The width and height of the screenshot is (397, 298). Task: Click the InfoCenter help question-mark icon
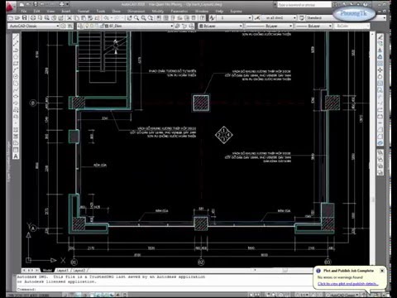pyautogui.click(x=366, y=4)
